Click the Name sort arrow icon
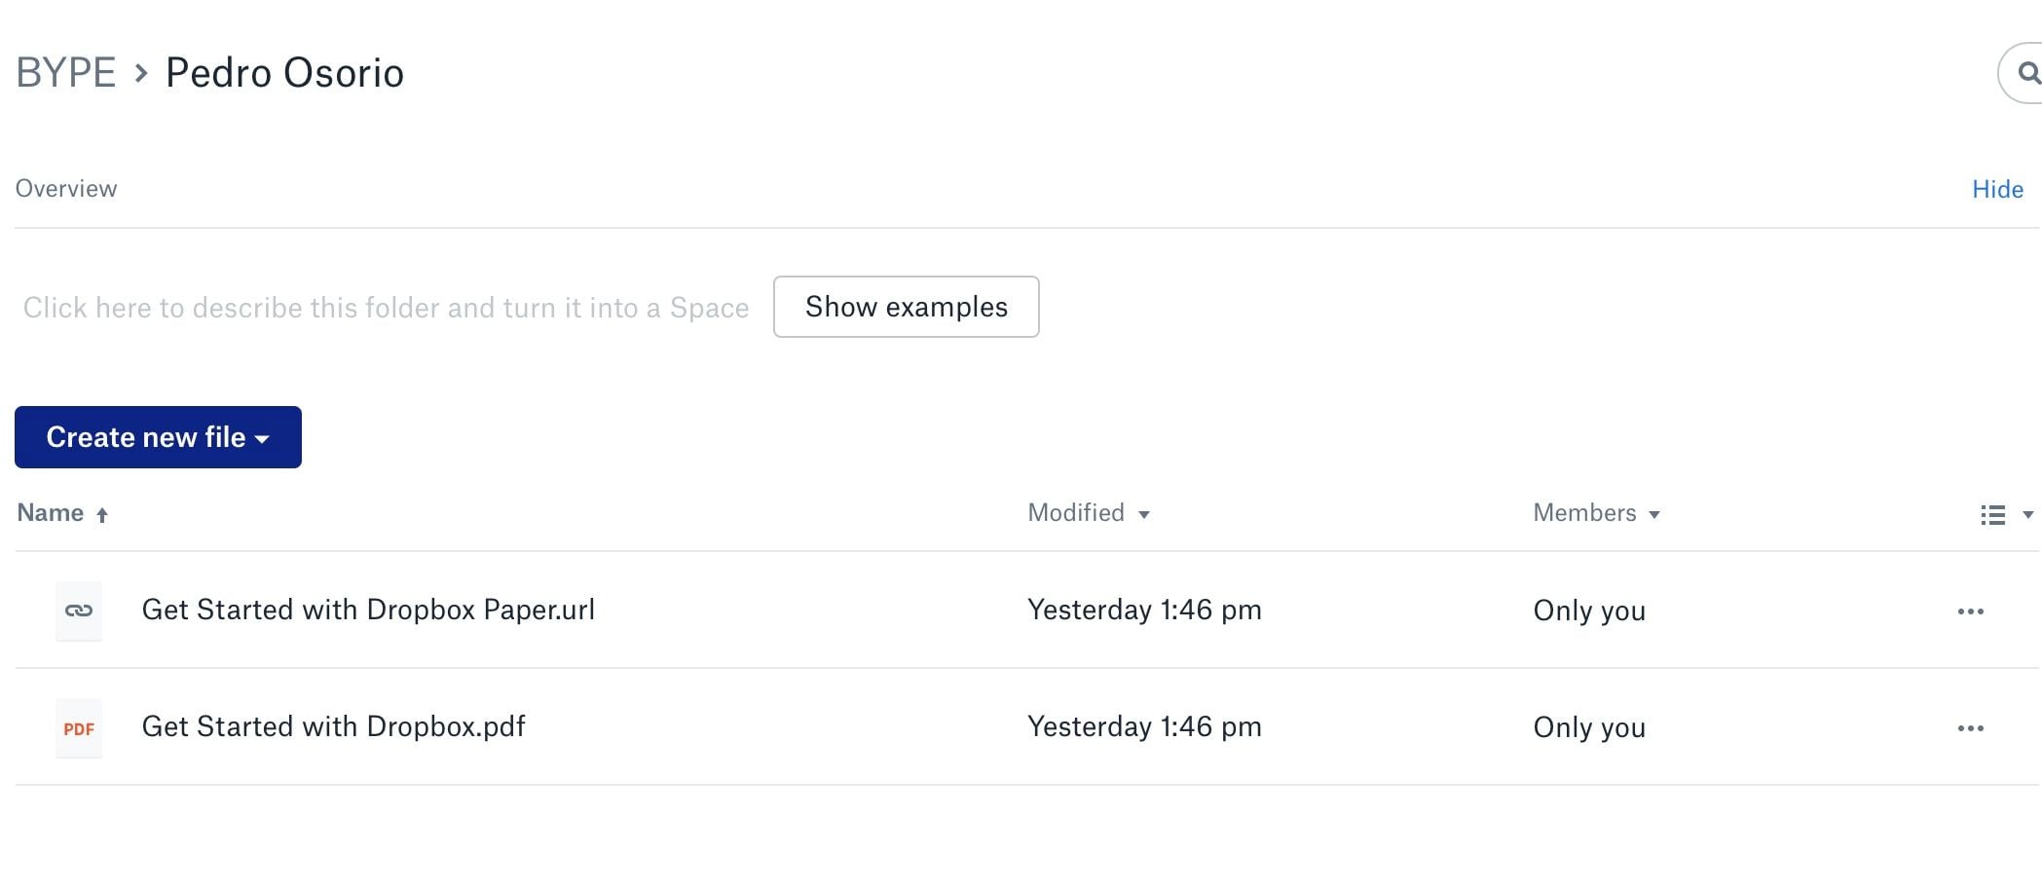The image size is (2042, 889). pyautogui.click(x=102, y=515)
